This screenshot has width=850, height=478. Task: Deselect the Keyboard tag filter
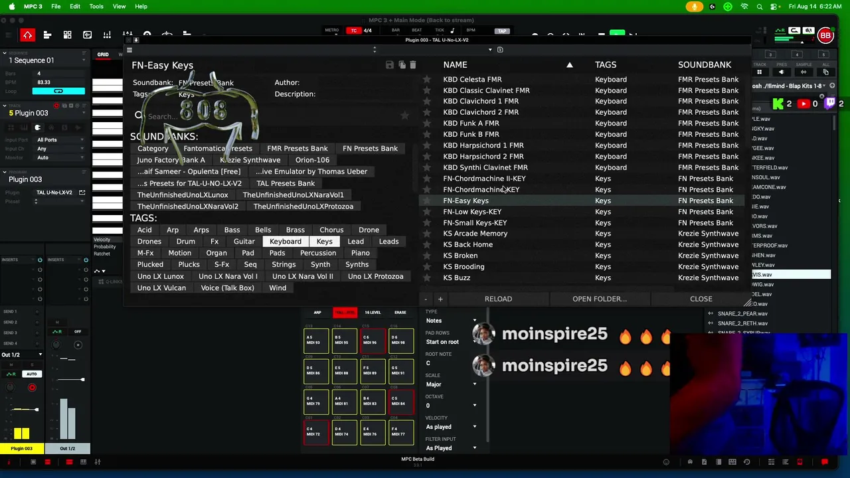(x=286, y=242)
